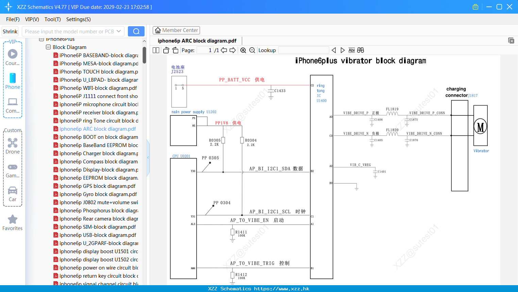
Task: Open iPhone6p MESA-block diagram.pdf
Action: click(x=96, y=63)
